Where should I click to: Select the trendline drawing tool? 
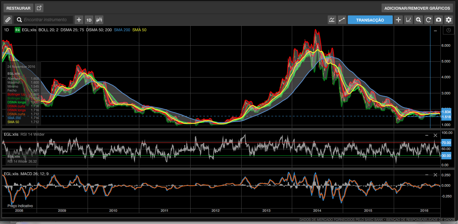point(342,20)
